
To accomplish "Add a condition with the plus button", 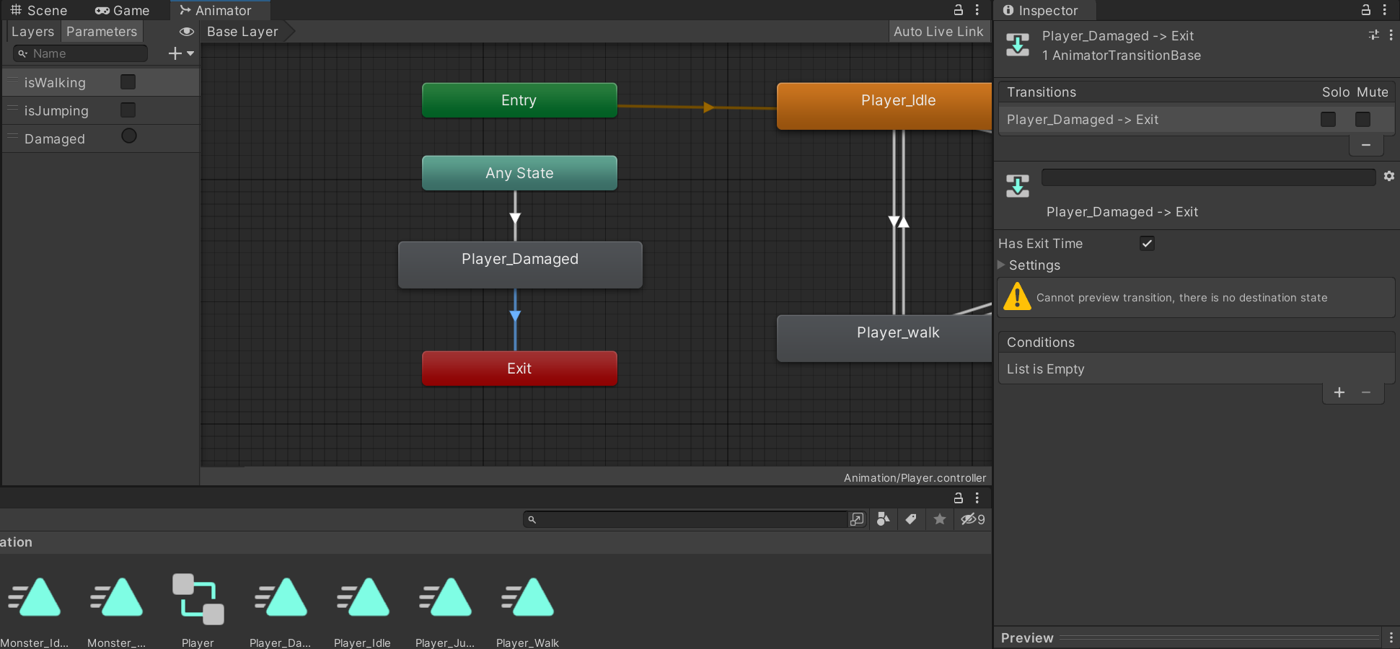I will point(1339,392).
